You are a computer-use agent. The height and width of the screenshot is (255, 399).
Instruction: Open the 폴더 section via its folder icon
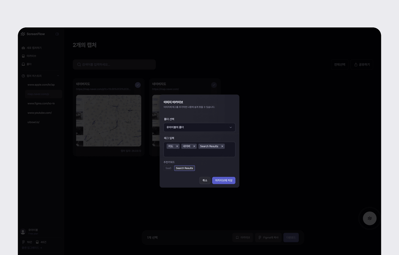23,64
